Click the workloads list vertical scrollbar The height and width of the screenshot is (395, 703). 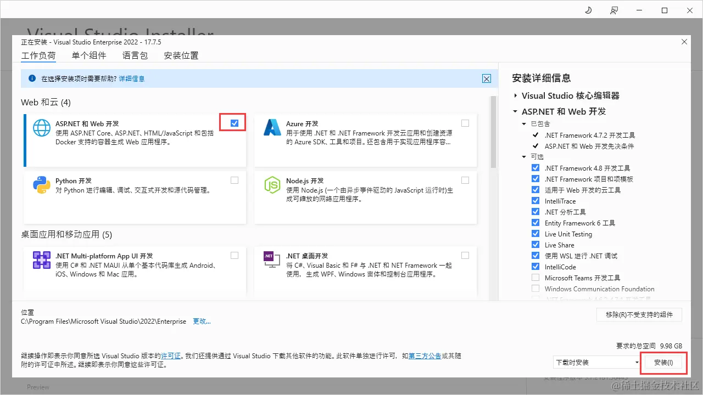pos(493,132)
